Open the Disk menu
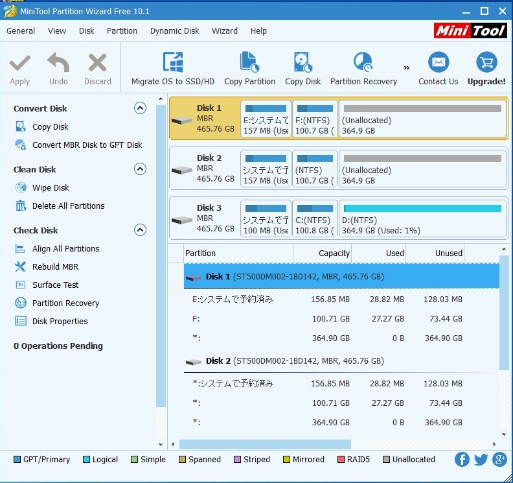Screen dimensions: 513x483 (x=86, y=30)
